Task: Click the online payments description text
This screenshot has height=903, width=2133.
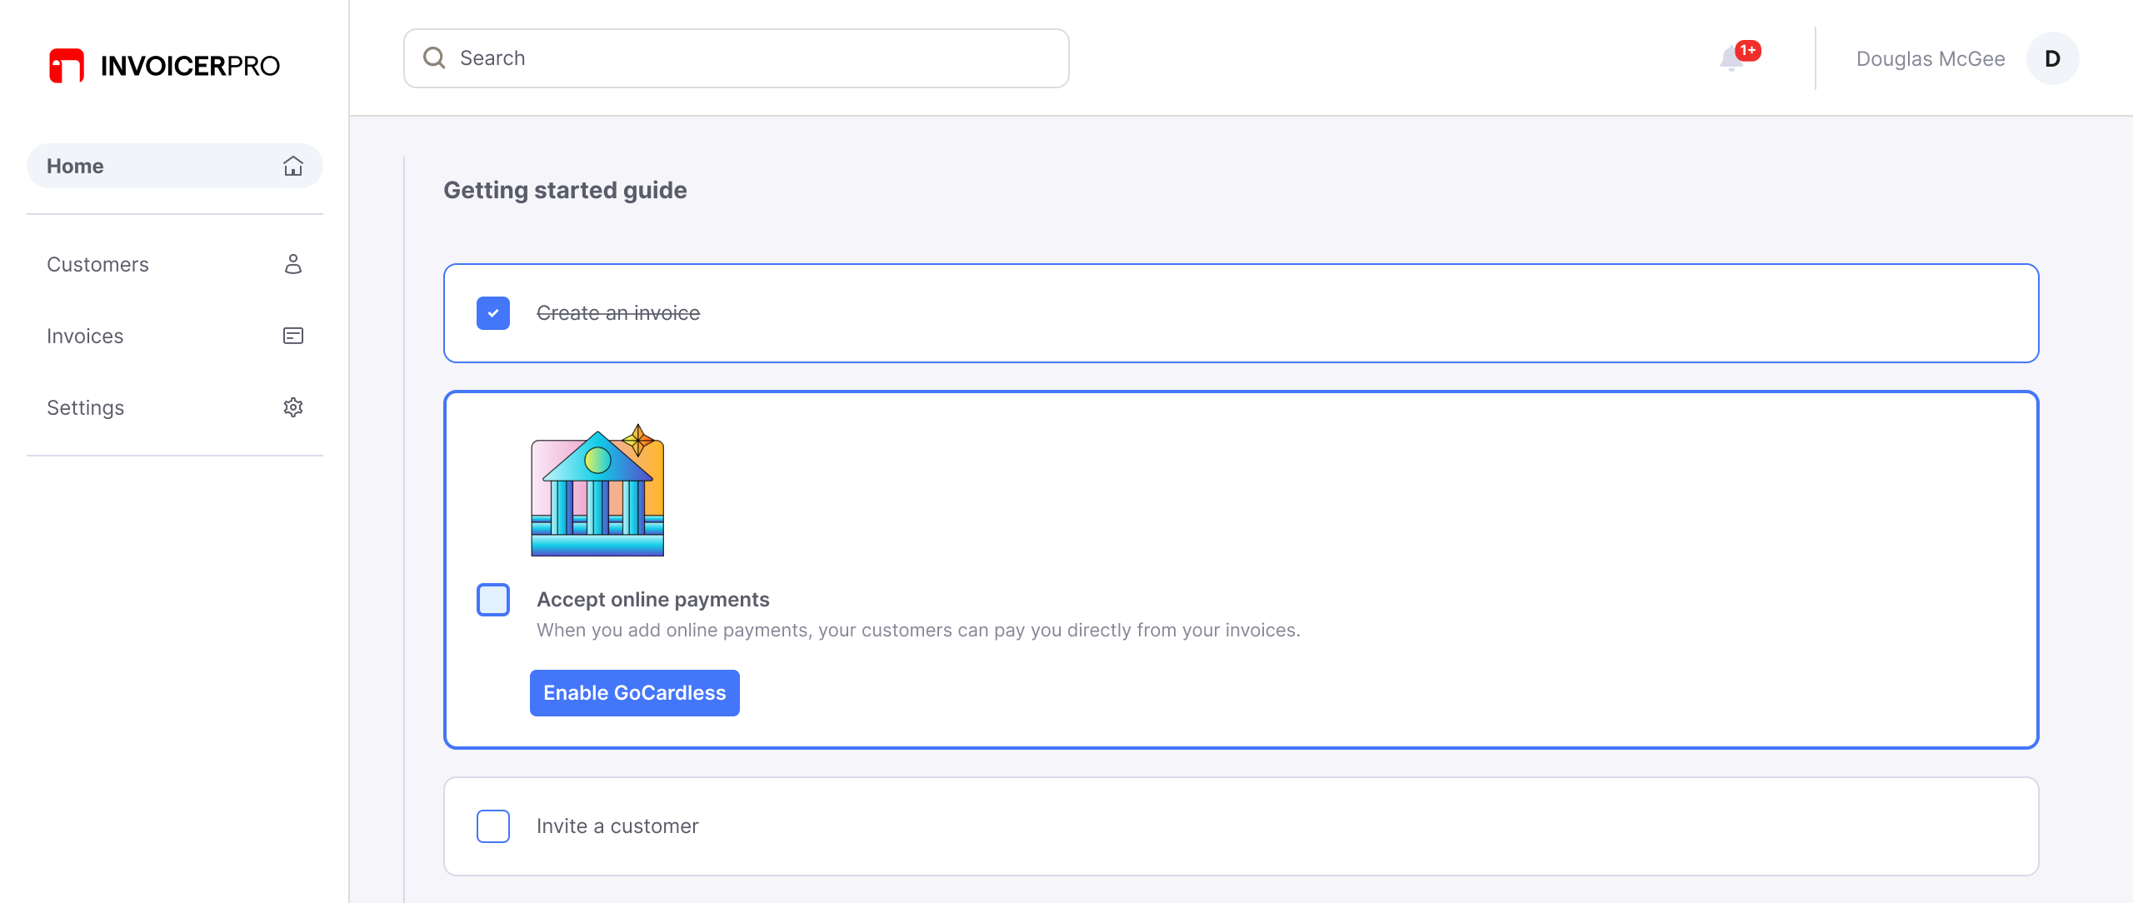Action: 918,631
